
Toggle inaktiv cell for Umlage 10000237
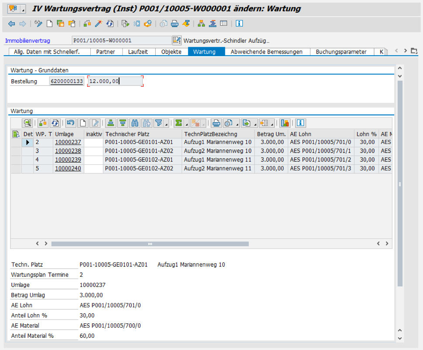[x=93, y=142]
